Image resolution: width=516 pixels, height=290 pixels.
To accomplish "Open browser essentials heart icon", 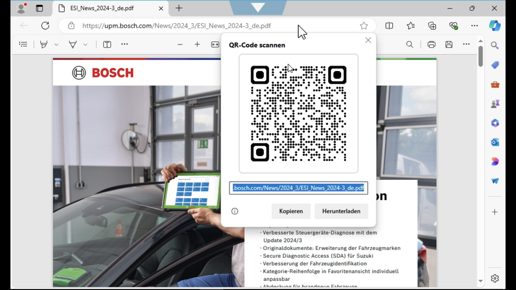I will 453,26.
